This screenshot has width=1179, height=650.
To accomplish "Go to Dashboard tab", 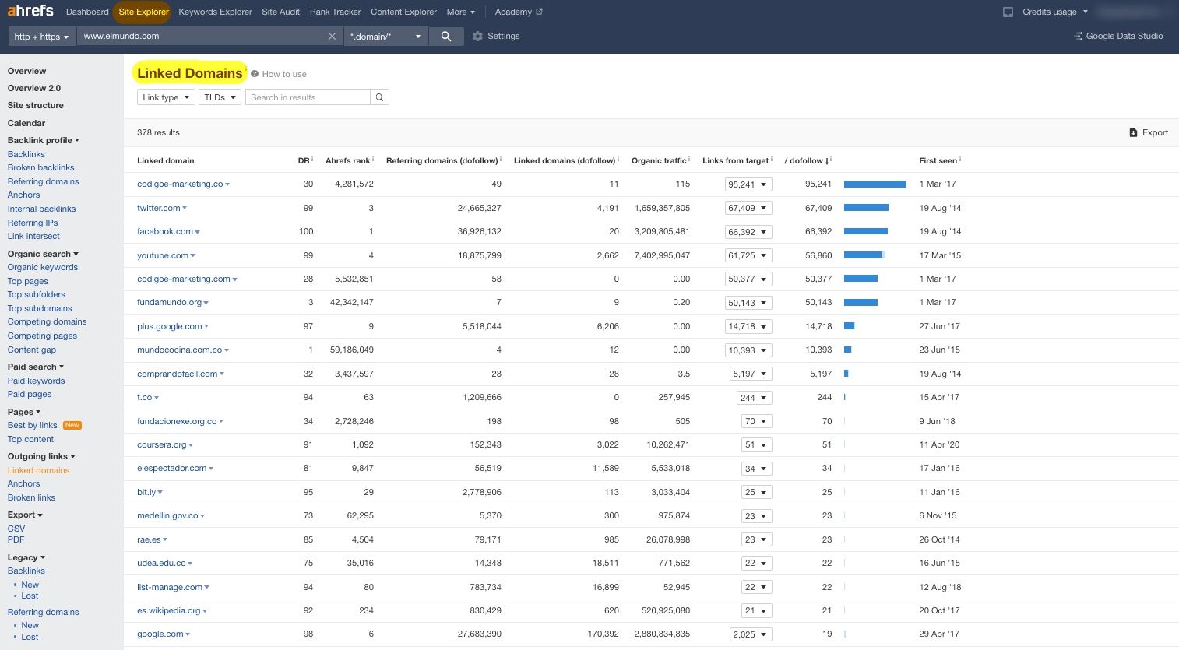I will click(x=87, y=12).
